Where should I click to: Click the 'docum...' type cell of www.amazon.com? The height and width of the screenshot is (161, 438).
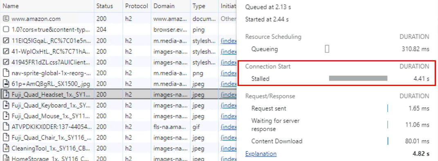[x=204, y=19]
